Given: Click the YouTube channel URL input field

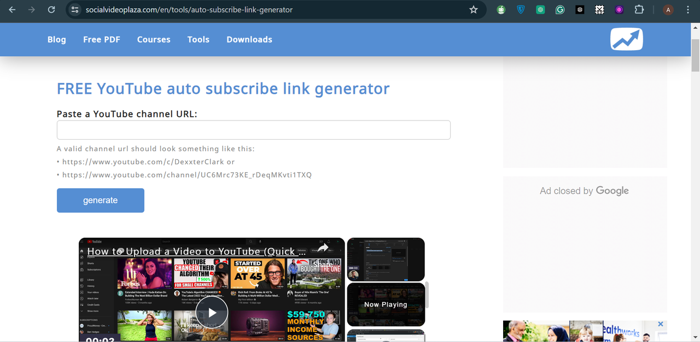Looking at the screenshot, I should (254, 130).
